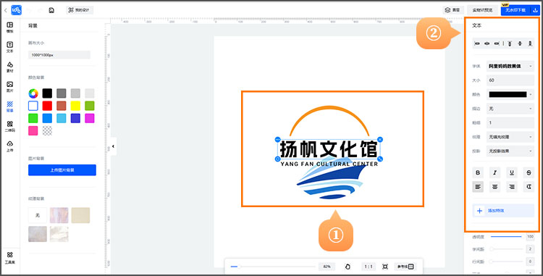The height and width of the screenshot is (276, 543).
Task: Align text object to left edge
Action: tap(477, 43)
